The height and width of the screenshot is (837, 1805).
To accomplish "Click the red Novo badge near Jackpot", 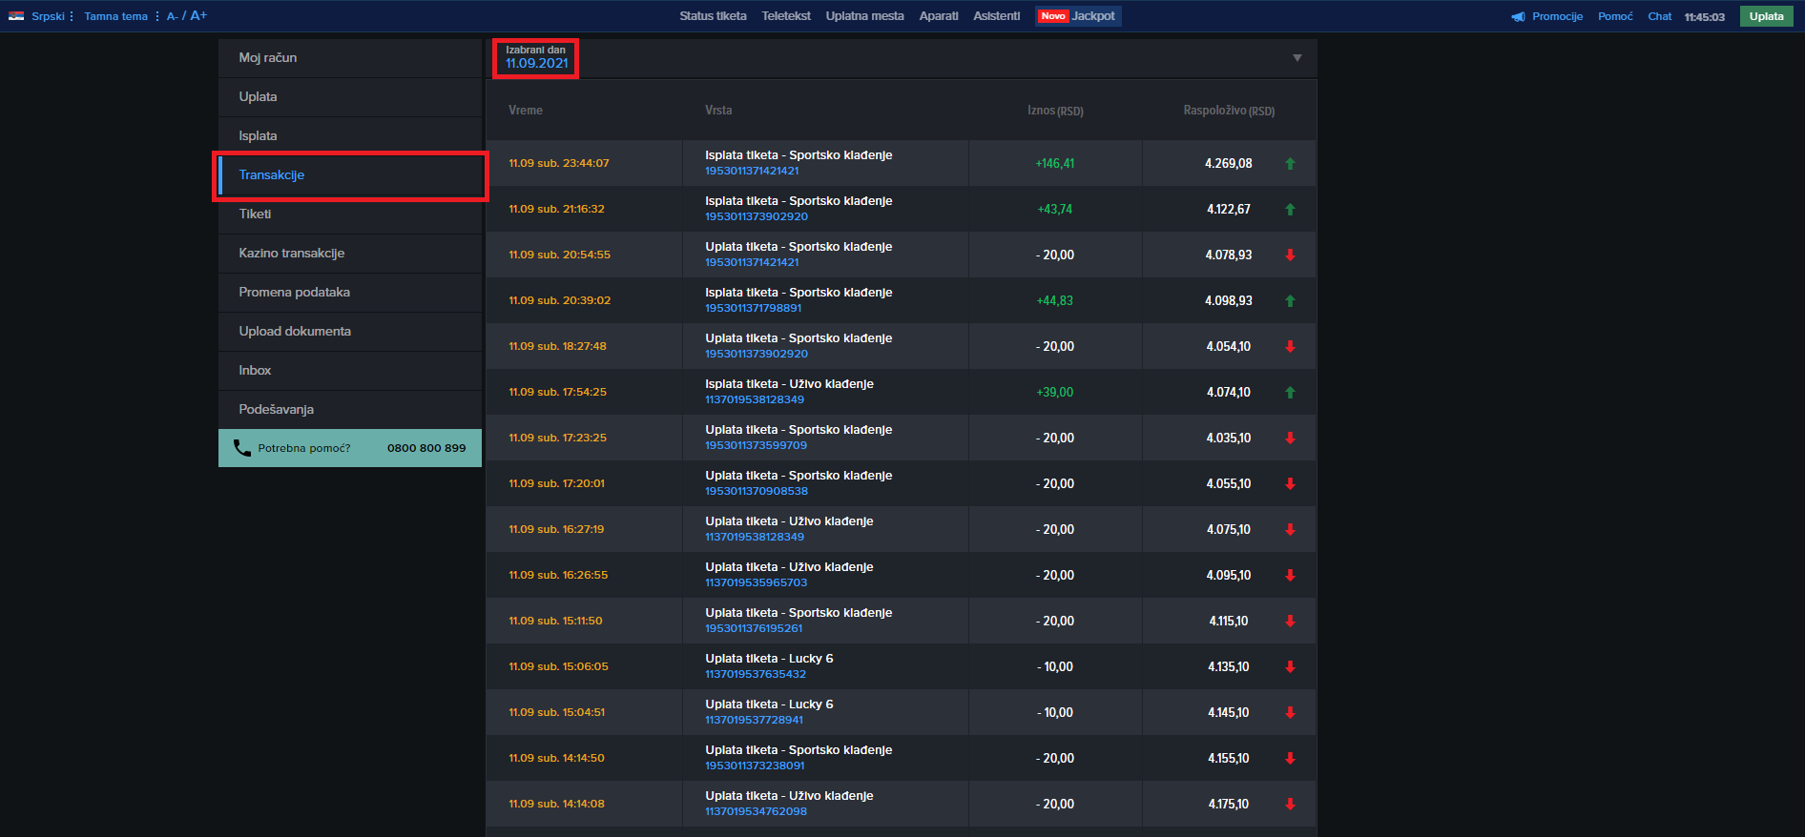I will pos(1053,16).
